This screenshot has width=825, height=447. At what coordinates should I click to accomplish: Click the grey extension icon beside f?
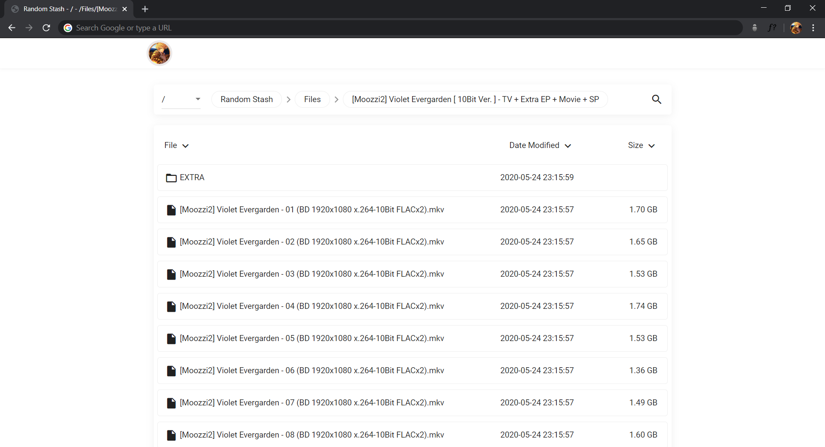pos(755,28)
